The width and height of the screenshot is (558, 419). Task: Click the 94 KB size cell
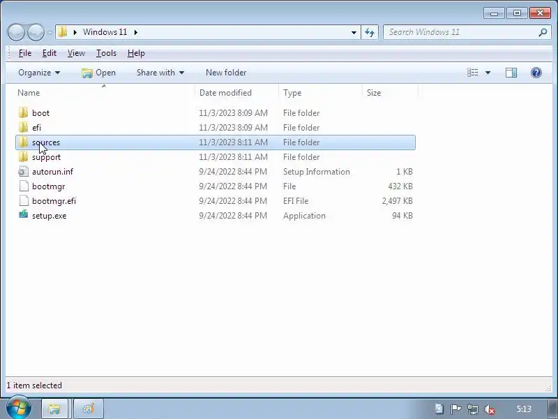[402, 216]
